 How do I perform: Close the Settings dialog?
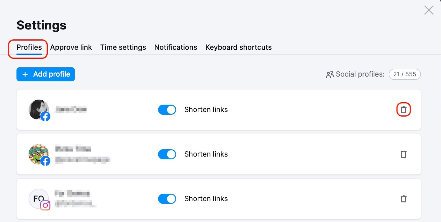pyautogui.click(x=429, y=10)
